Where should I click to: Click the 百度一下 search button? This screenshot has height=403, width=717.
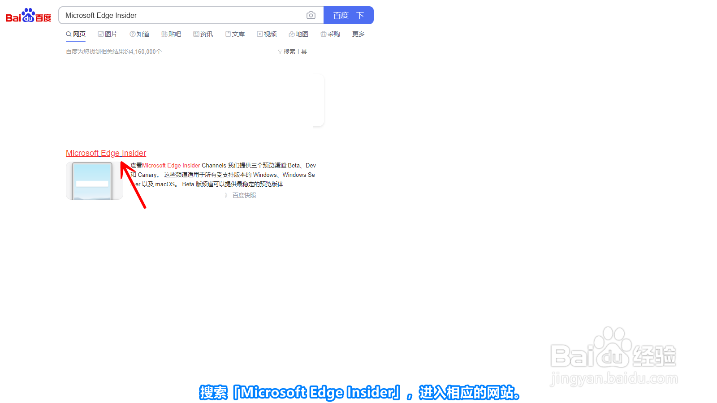[x=349, y=15]
